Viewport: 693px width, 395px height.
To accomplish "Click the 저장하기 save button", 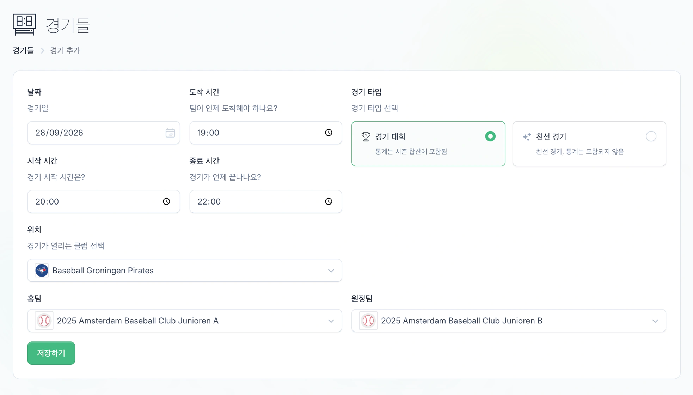I will tap(51, 353).
